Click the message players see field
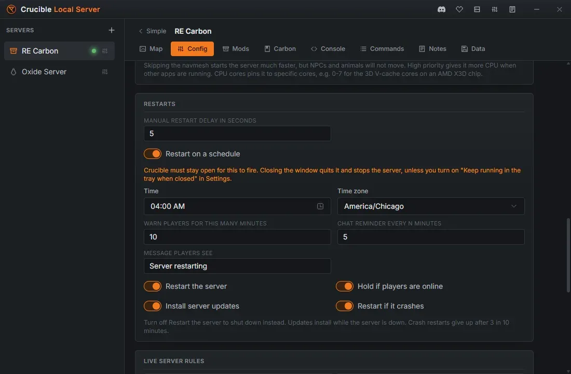Viewport: 571px width, 374px height. (237, 266)
